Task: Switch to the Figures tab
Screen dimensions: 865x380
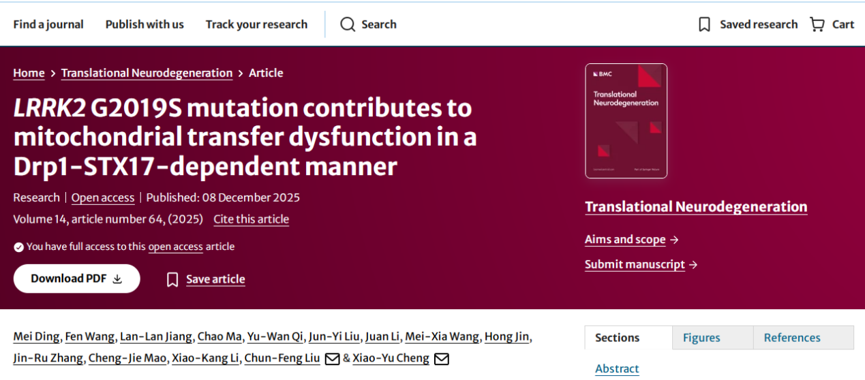Action: [x=701, y=338]
